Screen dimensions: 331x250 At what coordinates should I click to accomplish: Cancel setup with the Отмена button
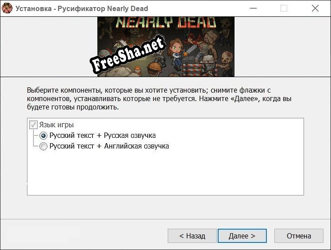click(x=299, y=236)
